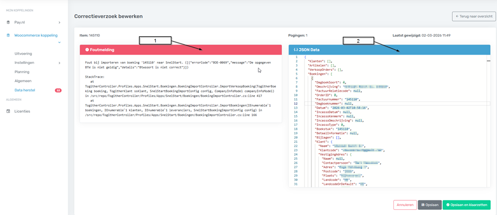Click the Foutmelding warning icon
Image resolution: width=497 pixels, height=215 pixels.
click(86, 50)
